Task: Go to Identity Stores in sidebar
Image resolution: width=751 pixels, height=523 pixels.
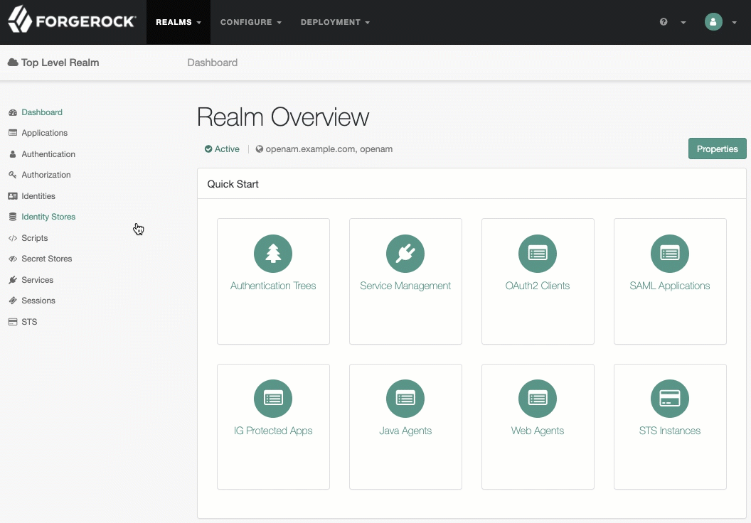Action: 48,217
